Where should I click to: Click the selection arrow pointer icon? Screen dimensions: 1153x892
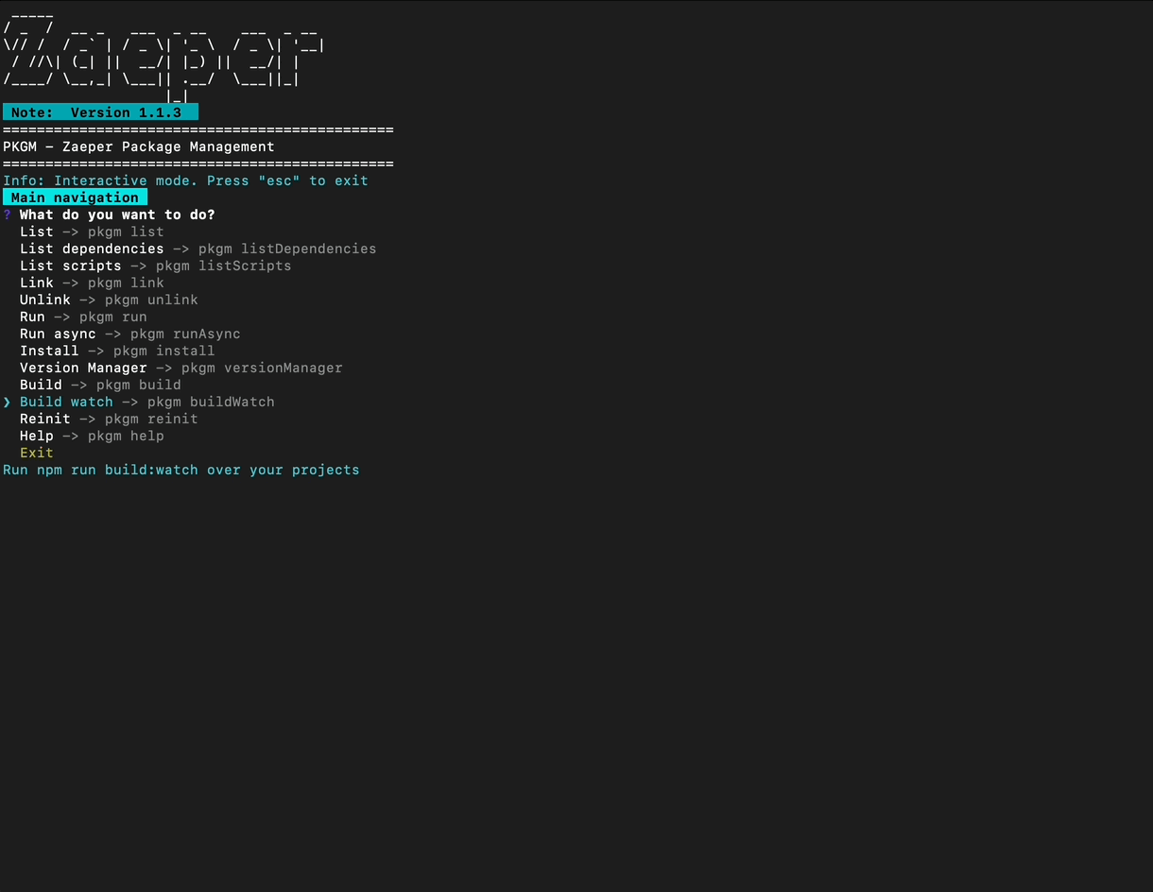pyautogui.click(x=8, y=402)
